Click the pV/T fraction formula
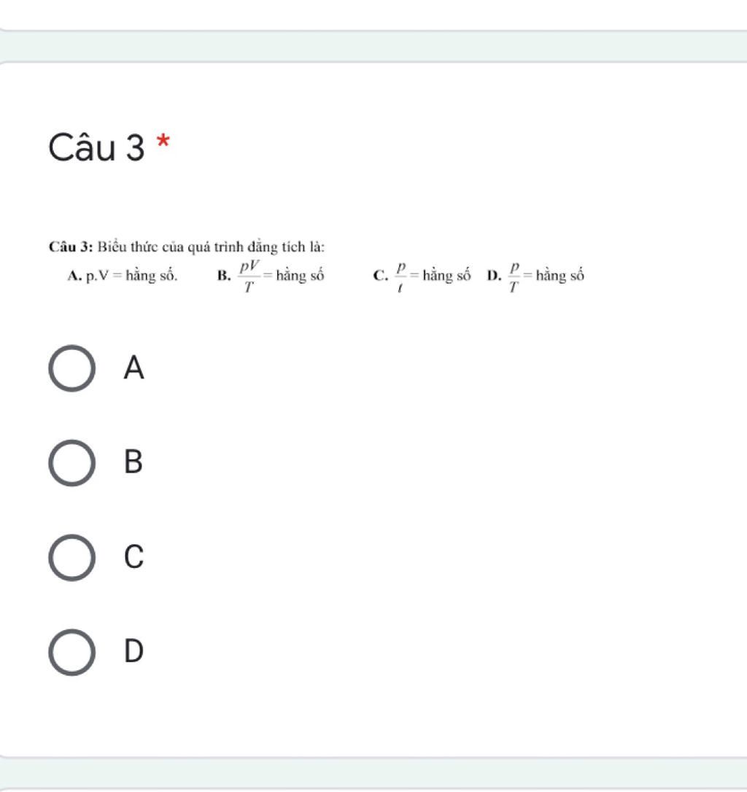The height and width of the screenshot is (792, 747). click(249, 276)
